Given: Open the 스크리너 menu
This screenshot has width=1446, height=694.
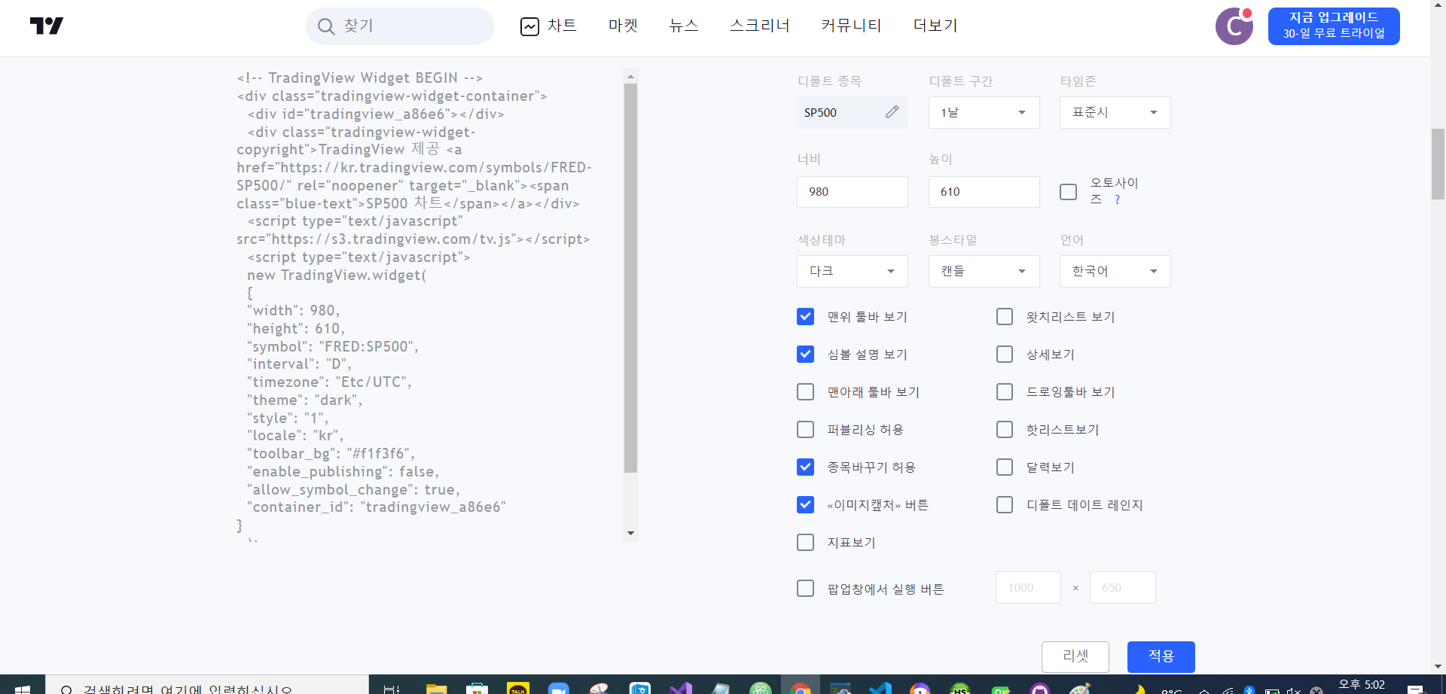Looking at the screenshot, I should pos(760,26).
